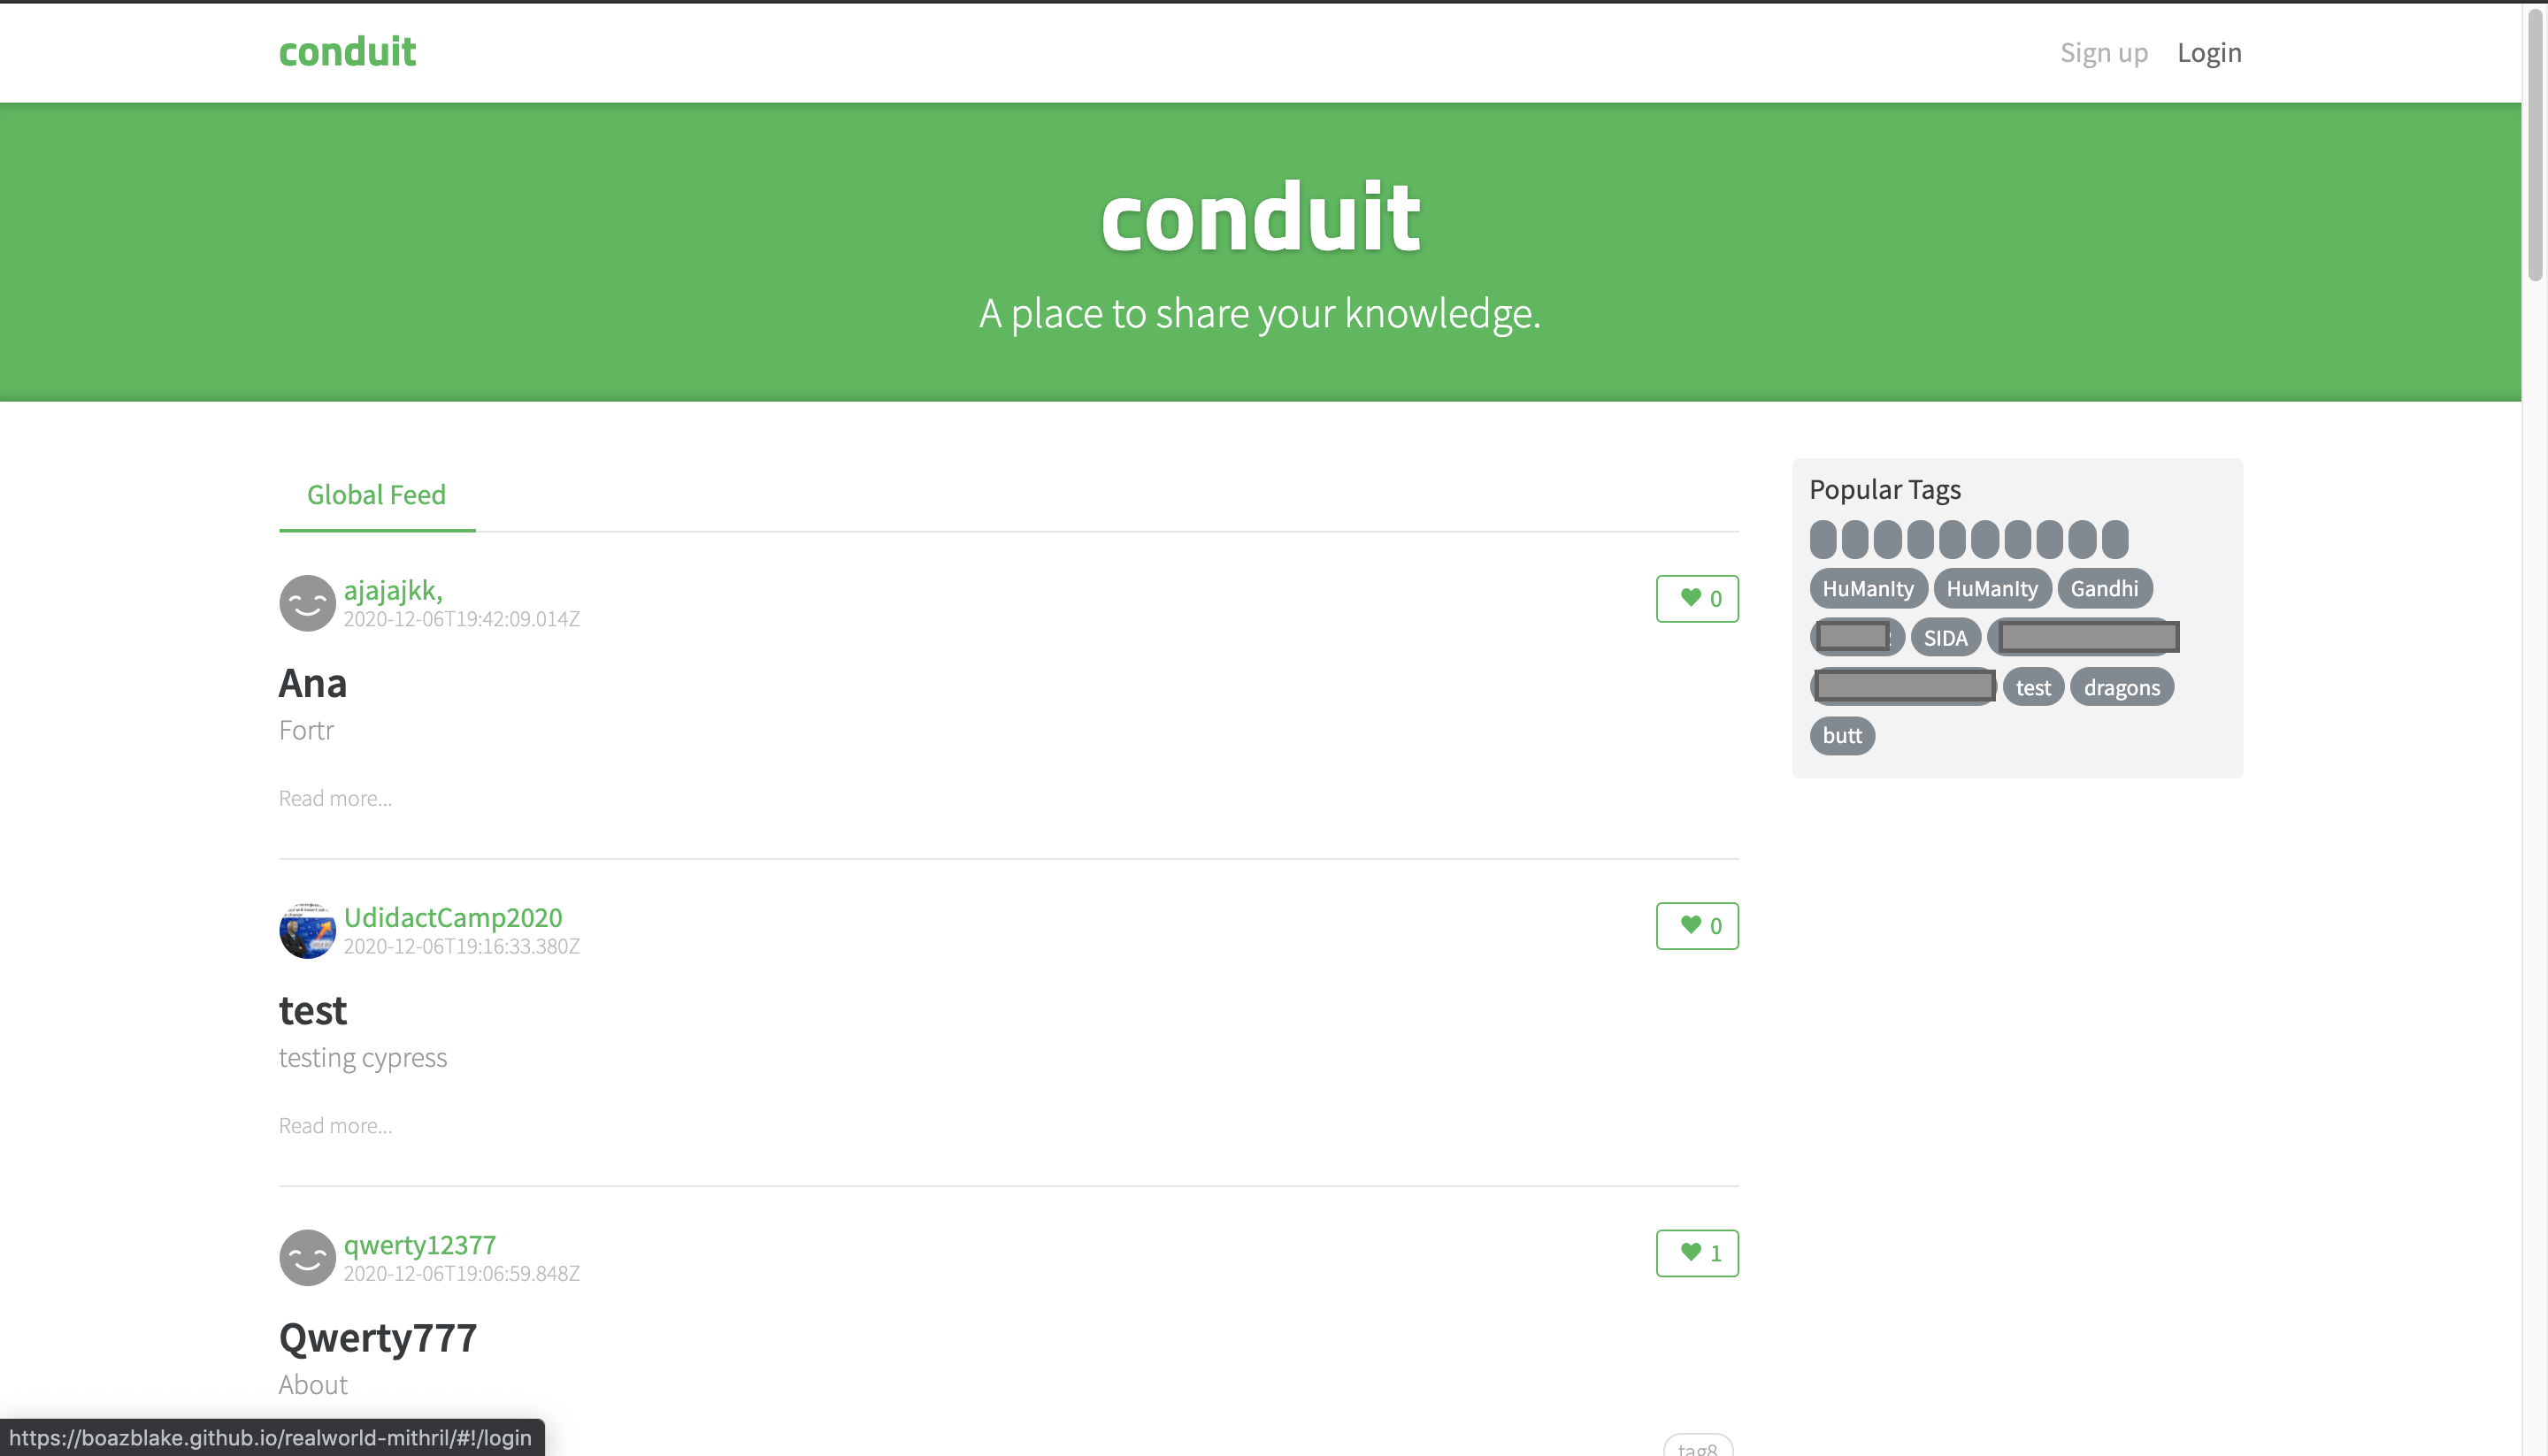Click ajajajkk, smiley avatar icon

(307, 603)
